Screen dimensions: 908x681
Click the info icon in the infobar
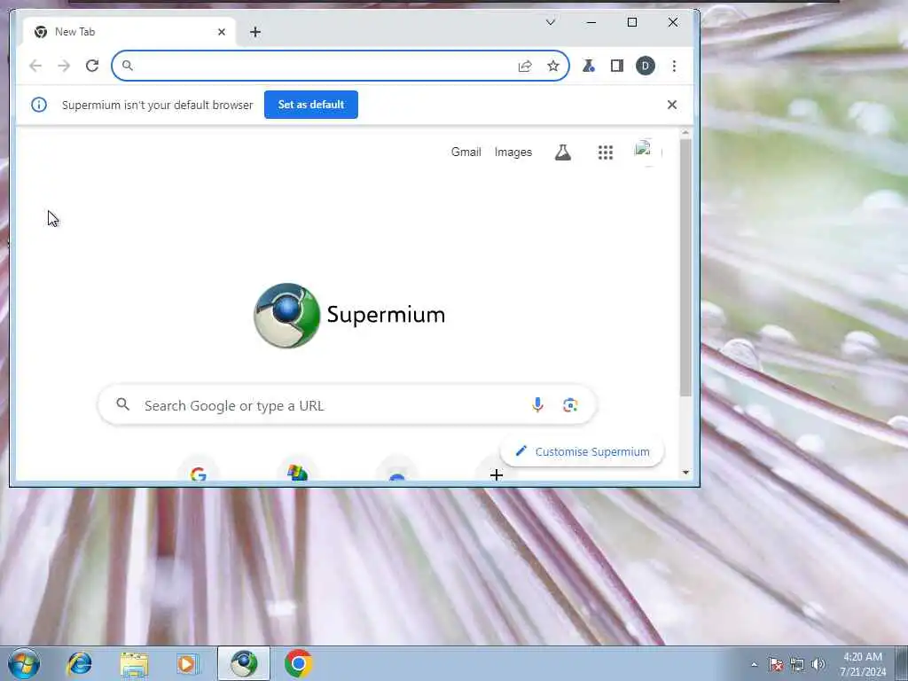[39, 105]
